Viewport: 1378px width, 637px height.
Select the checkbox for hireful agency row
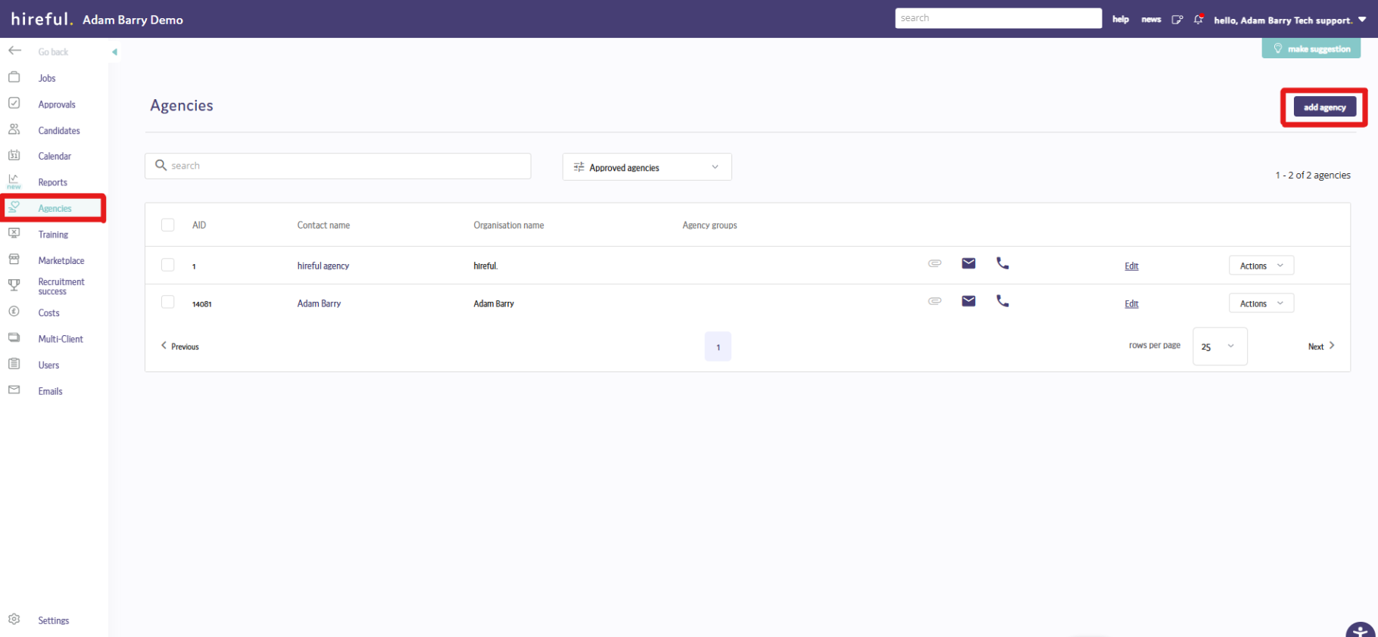coord(168,265)
